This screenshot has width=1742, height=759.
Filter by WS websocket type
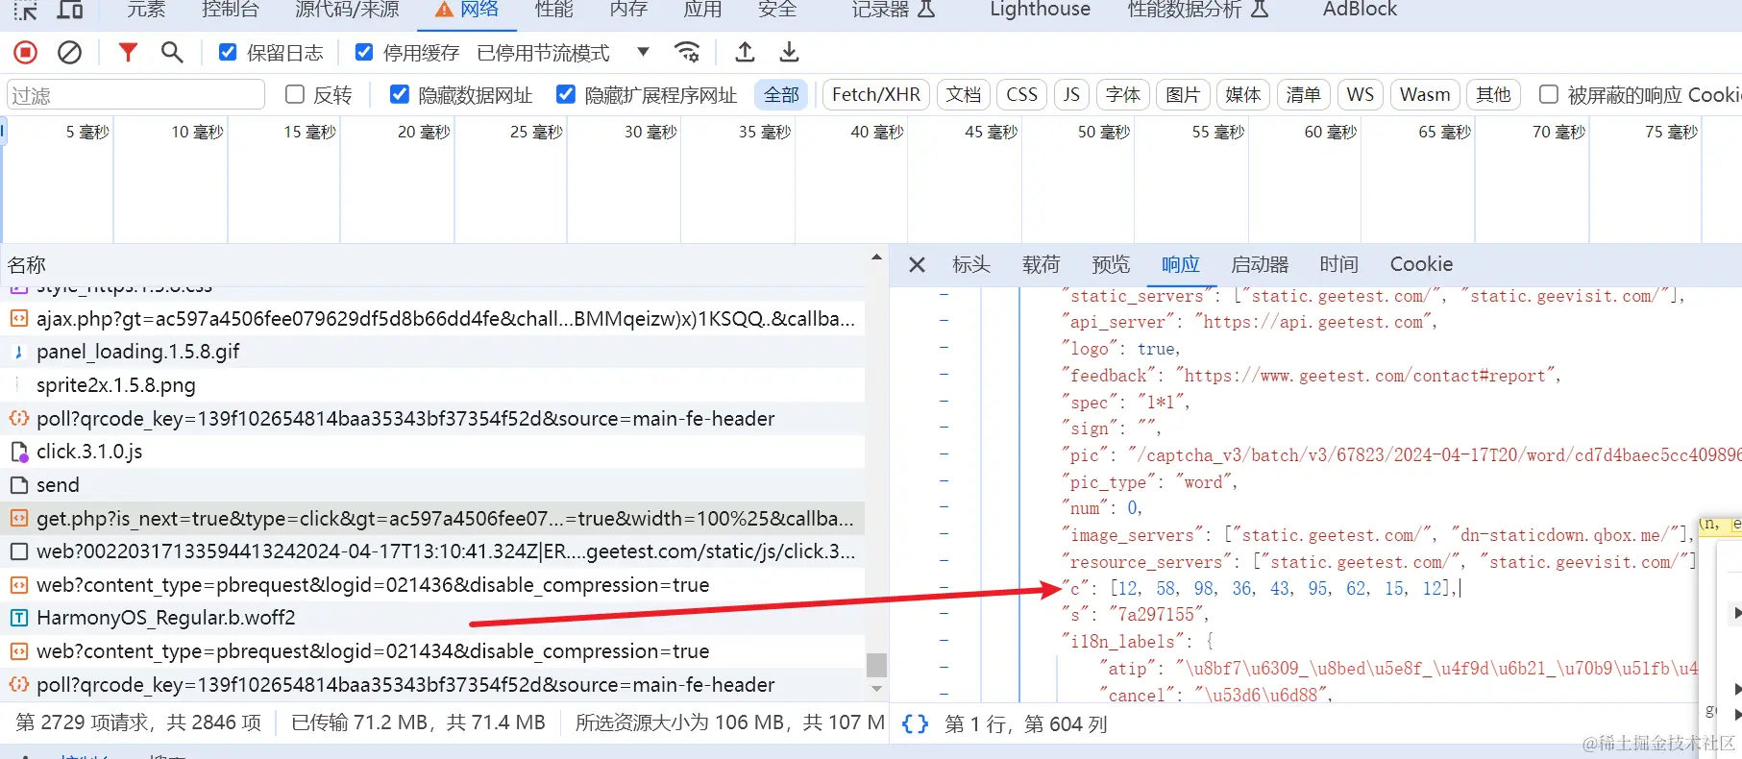(x=1360, y=94)
